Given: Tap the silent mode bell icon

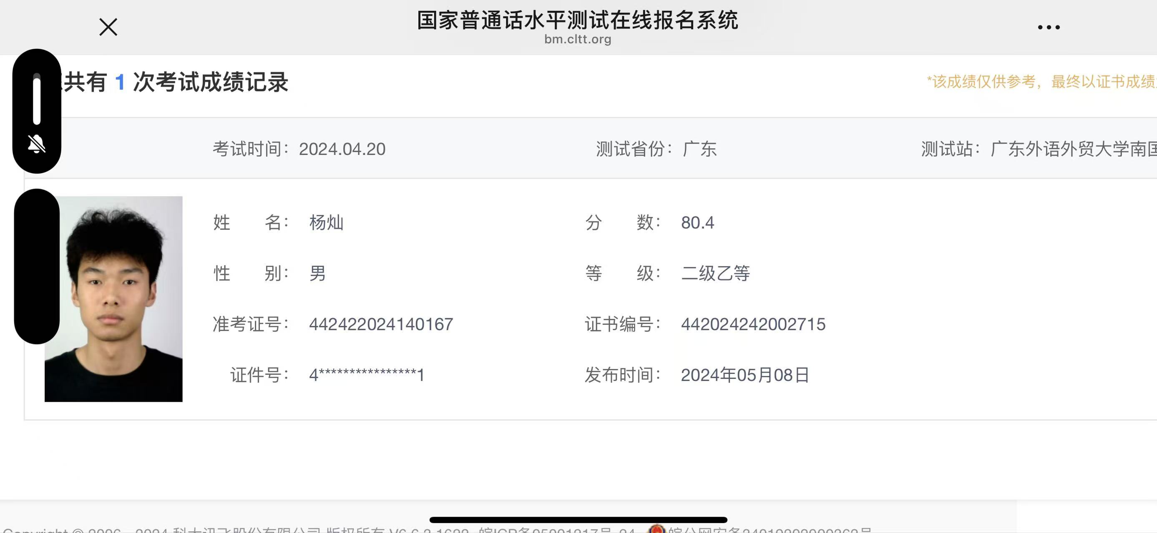Looking at the screenshot, I should point(37,144).
